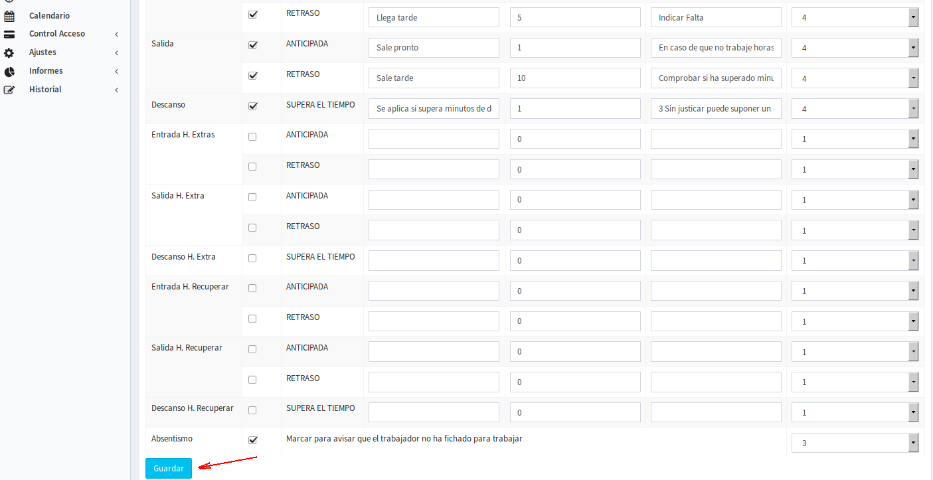This screenshot has height=480, width=933.
Task: Open the Entrada H. Extras ANTICIPADA dropdown
Action: click(x=855, y=139)
